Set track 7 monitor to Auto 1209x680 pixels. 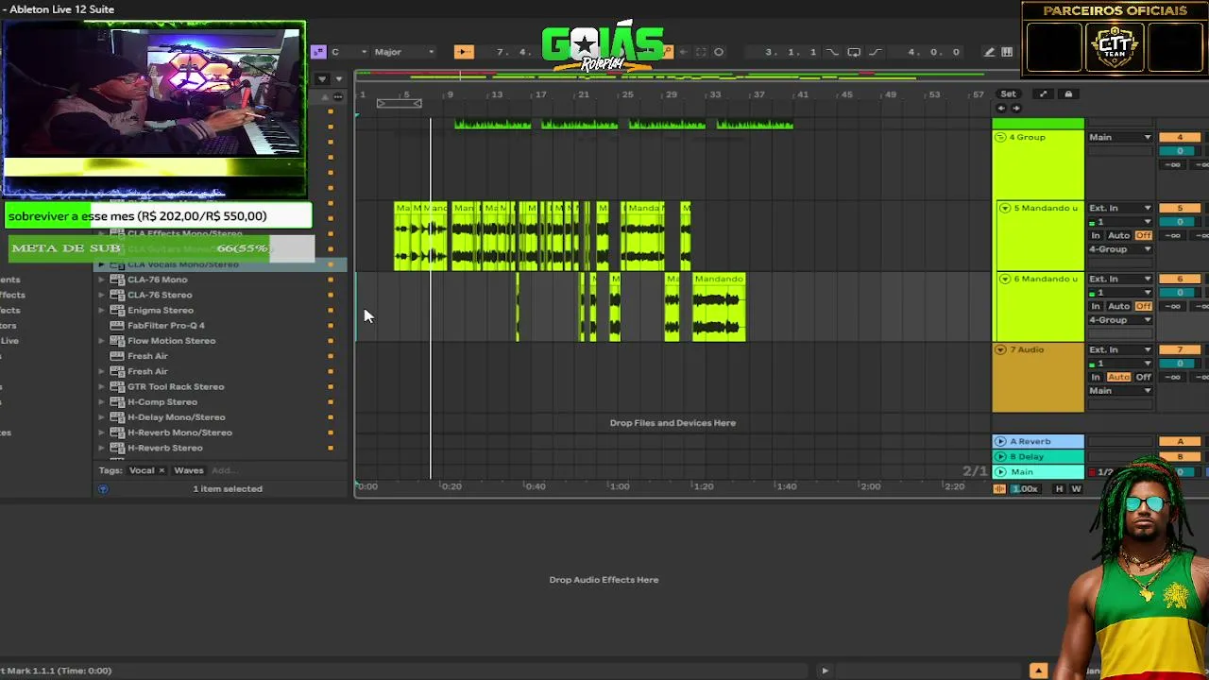tap(1118, 377)
